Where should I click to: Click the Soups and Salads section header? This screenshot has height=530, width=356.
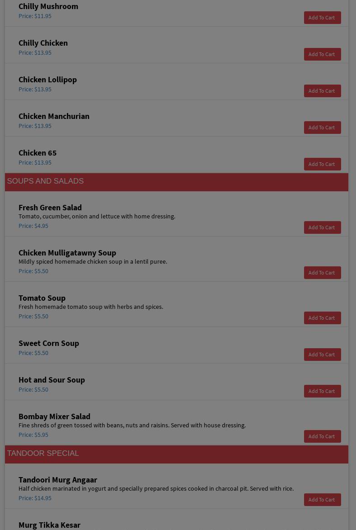point(45,181)
